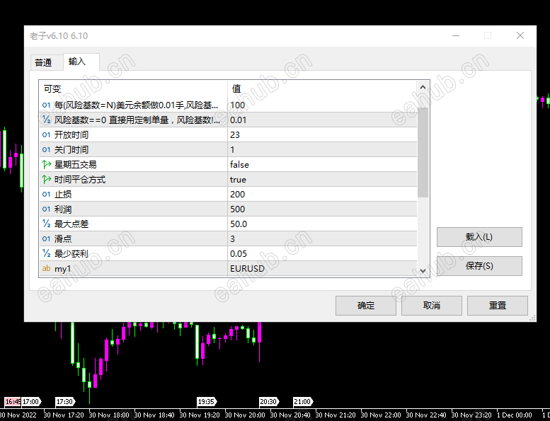Viewport: 550px width, 421px height.
Task: Click the integer icon beside 每(风险基数=N)美元余额
Action: click(x=46, y=105)
